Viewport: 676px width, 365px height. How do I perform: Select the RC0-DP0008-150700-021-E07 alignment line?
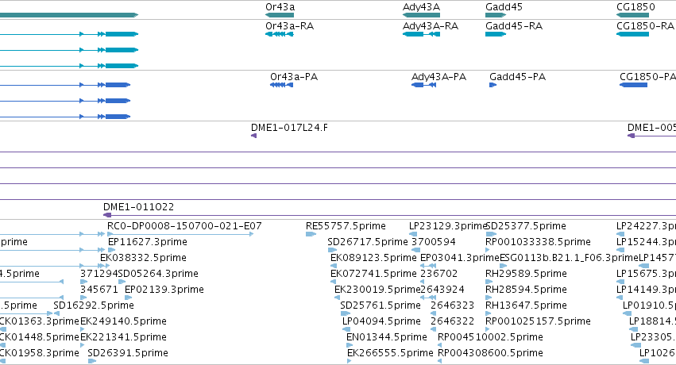[x=180, y=234]
